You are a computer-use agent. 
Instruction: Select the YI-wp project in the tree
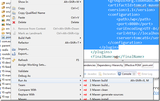pos(5,97)
